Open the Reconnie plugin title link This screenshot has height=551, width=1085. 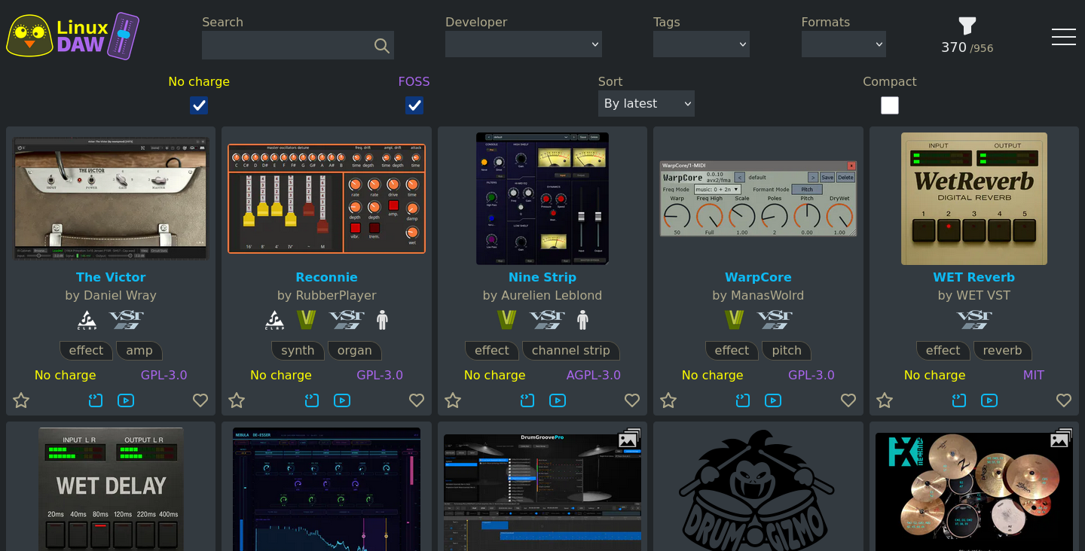click(326, 277)
